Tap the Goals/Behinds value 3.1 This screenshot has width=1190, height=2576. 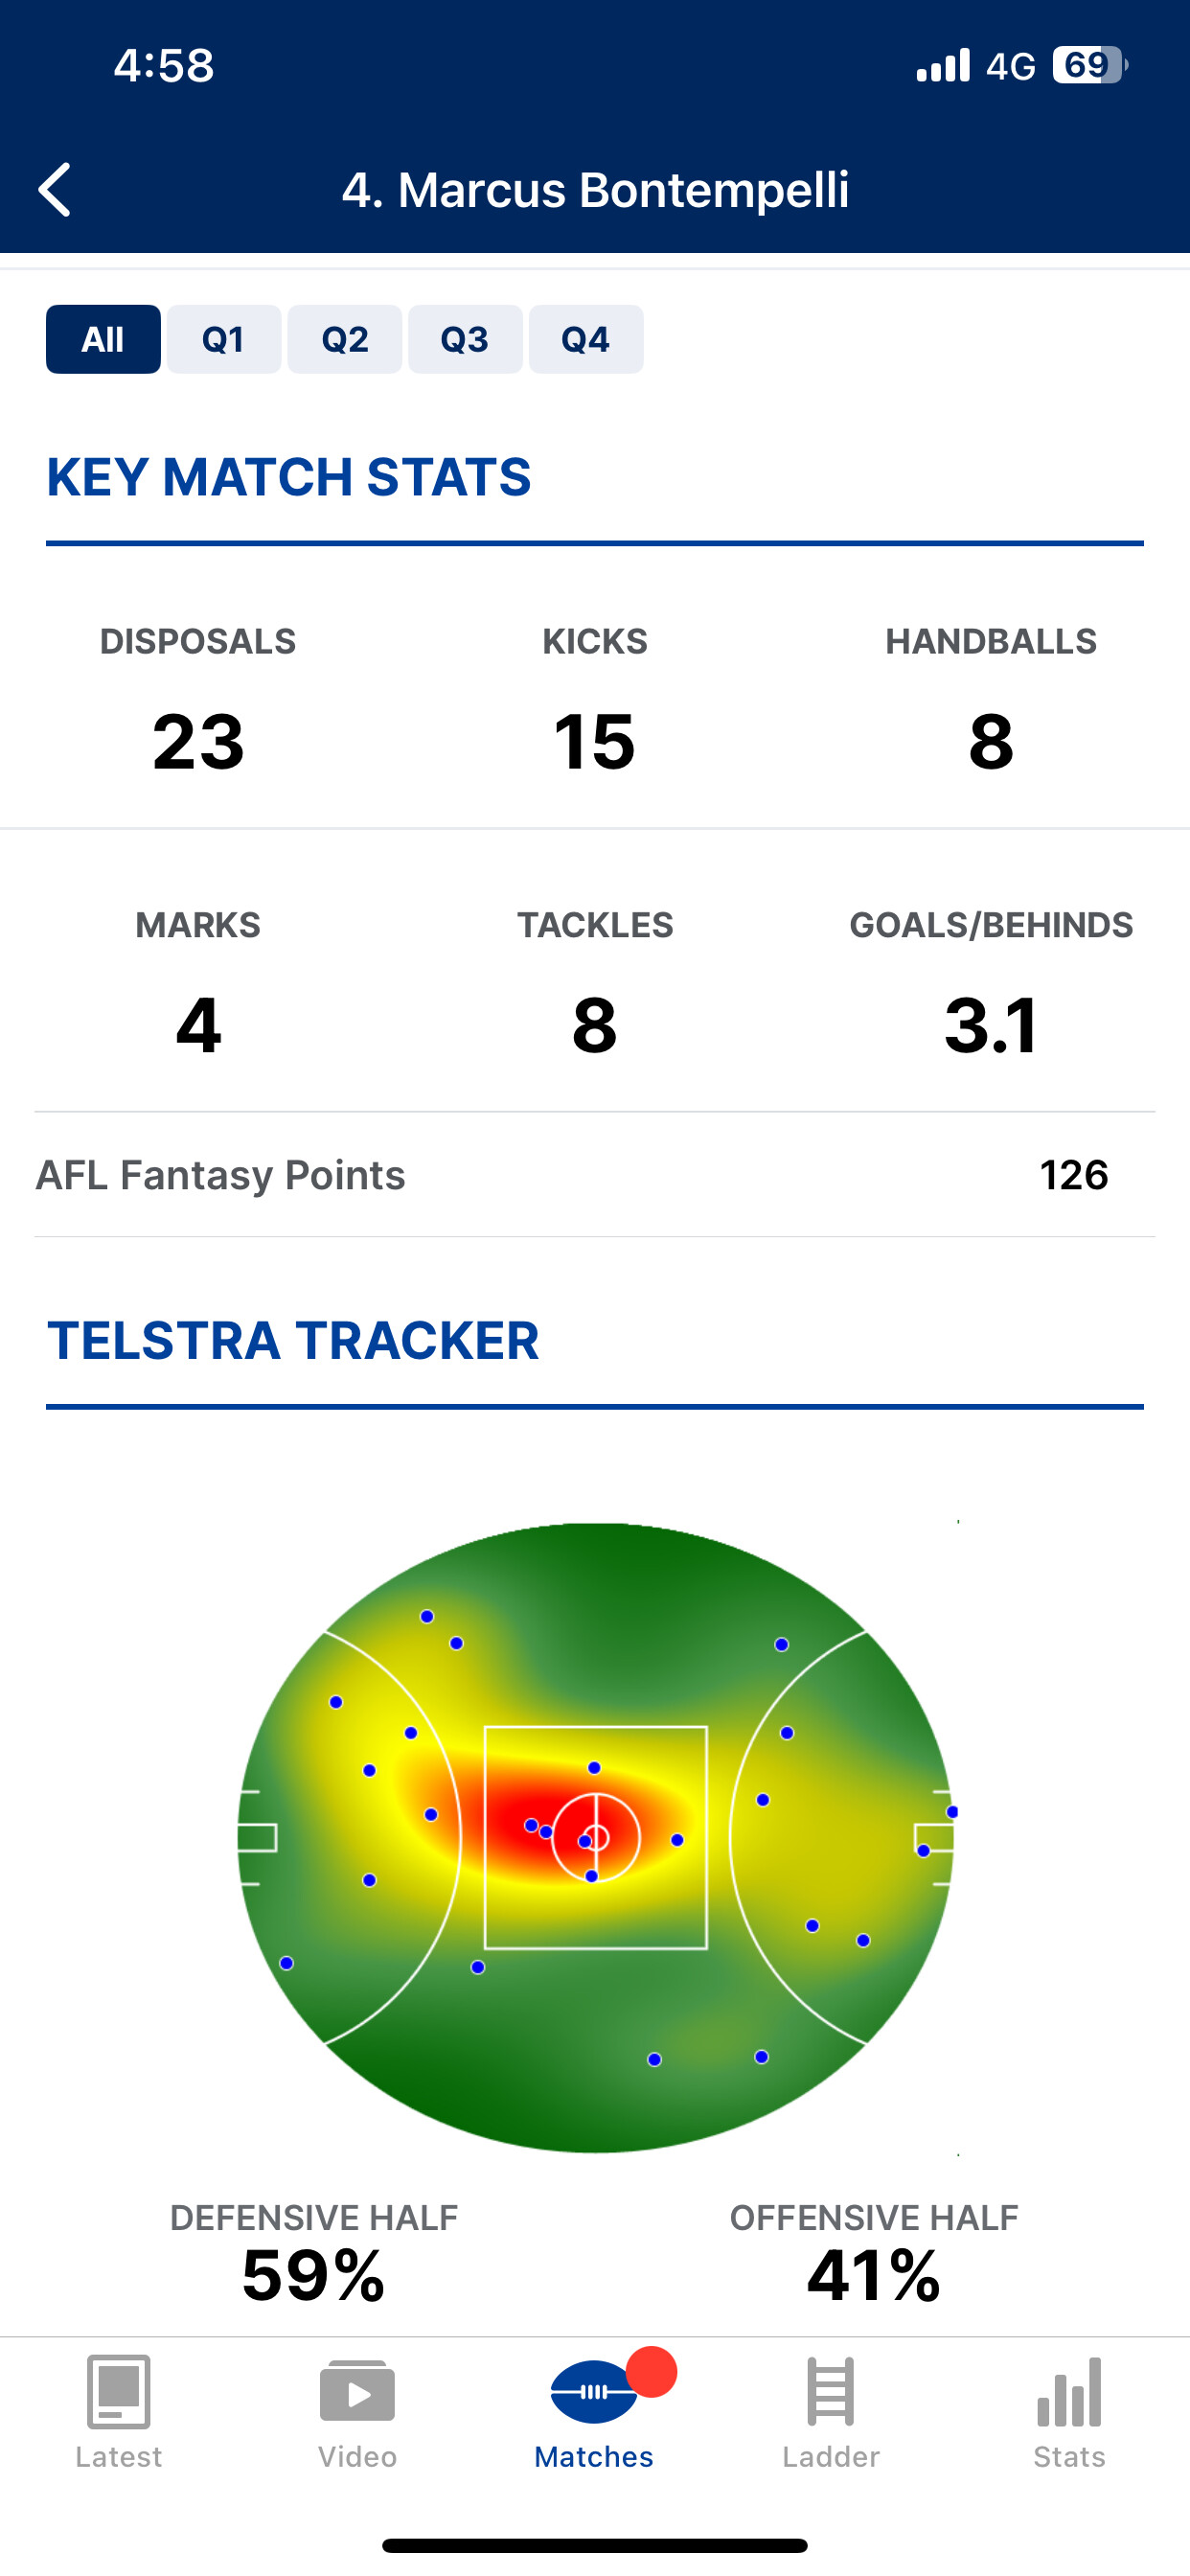[x=991, y=1026]
